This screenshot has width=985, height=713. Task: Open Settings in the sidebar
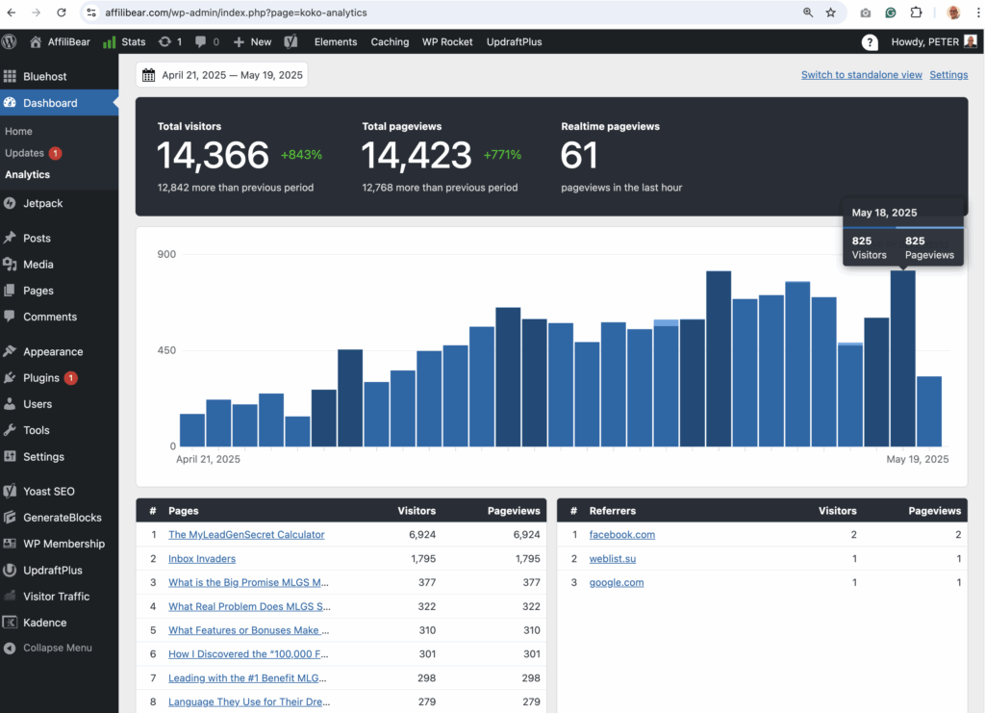pyautogui.click(x=59, y=457)
